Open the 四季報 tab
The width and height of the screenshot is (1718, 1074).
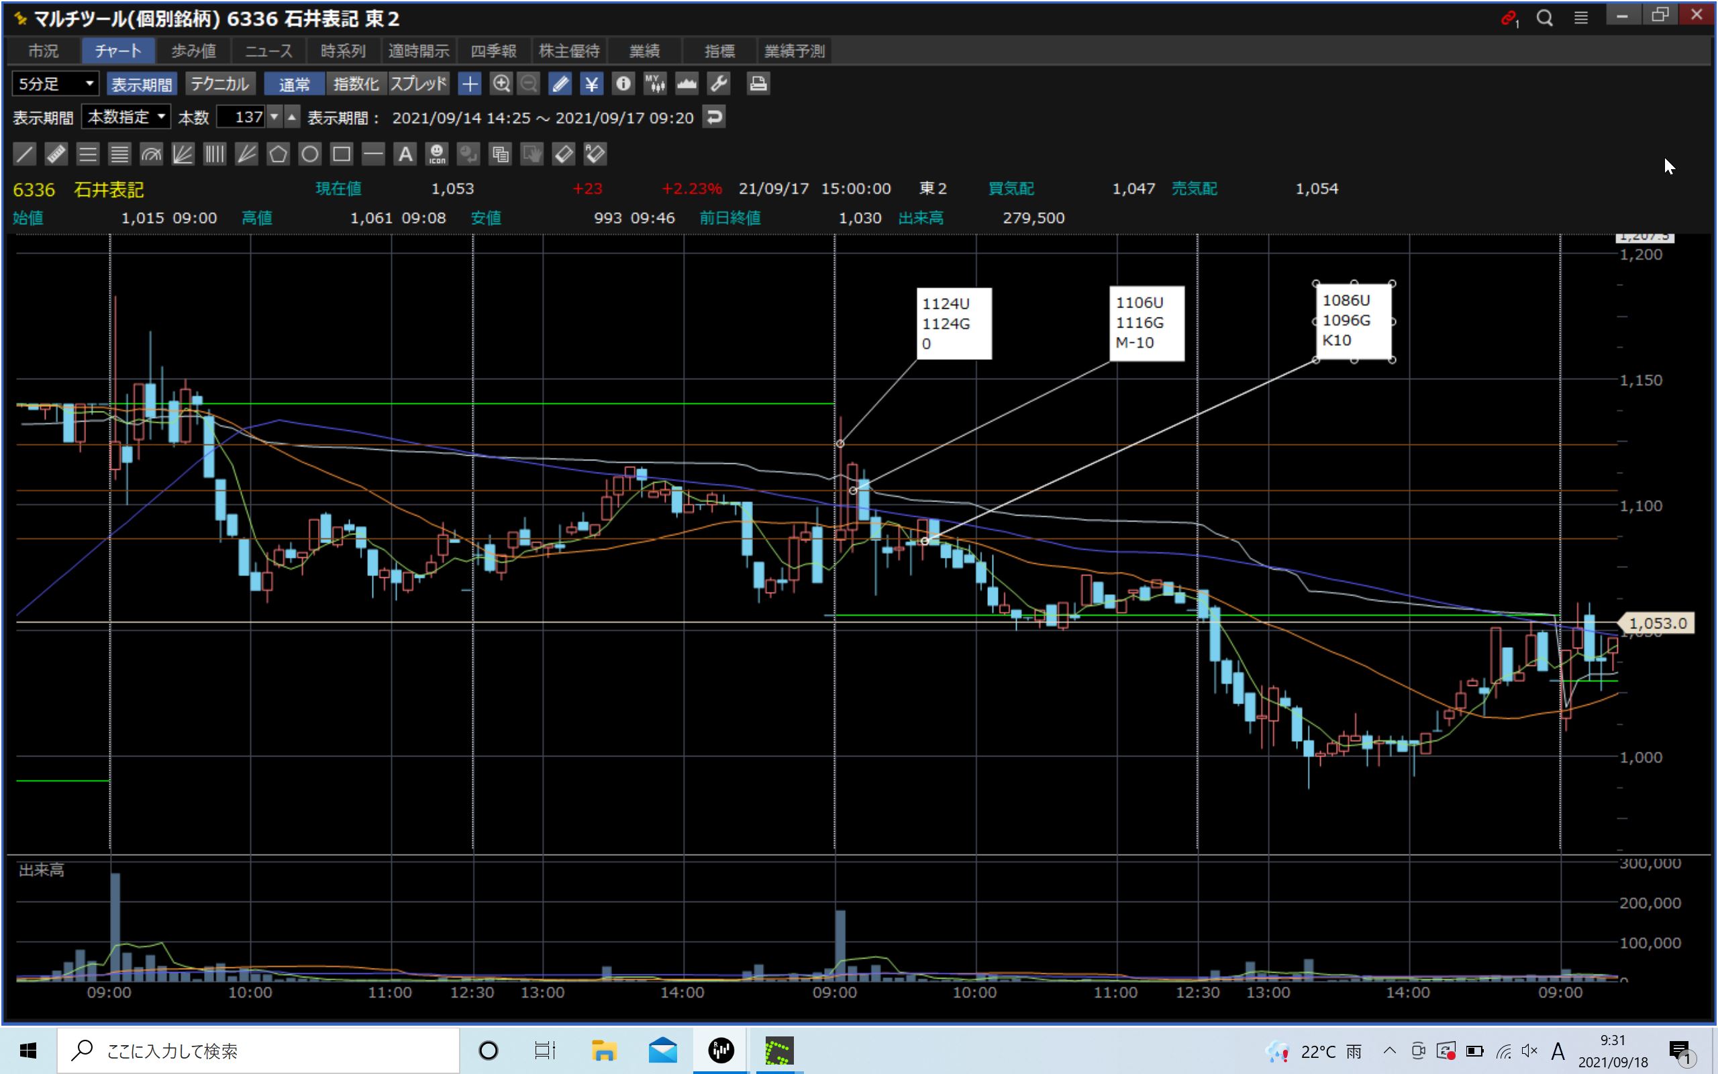tap(493, 51)
